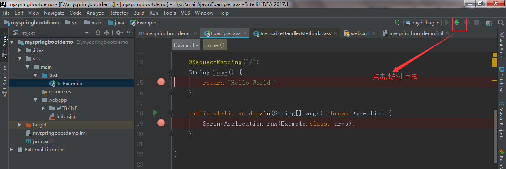This screenshot has width=506, height=169.
Task: Expand External Libraries node
Action: pos(12,150)
